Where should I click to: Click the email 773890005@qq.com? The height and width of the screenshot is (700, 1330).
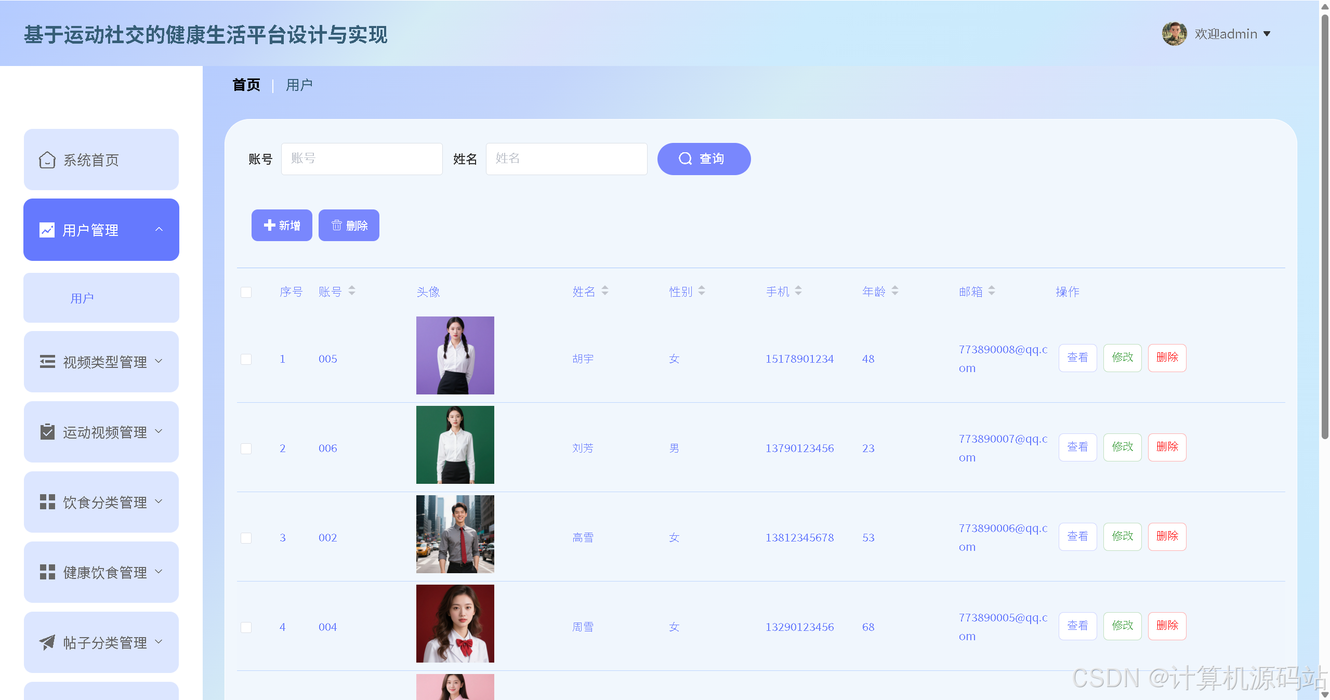(x=1003, y=627)
